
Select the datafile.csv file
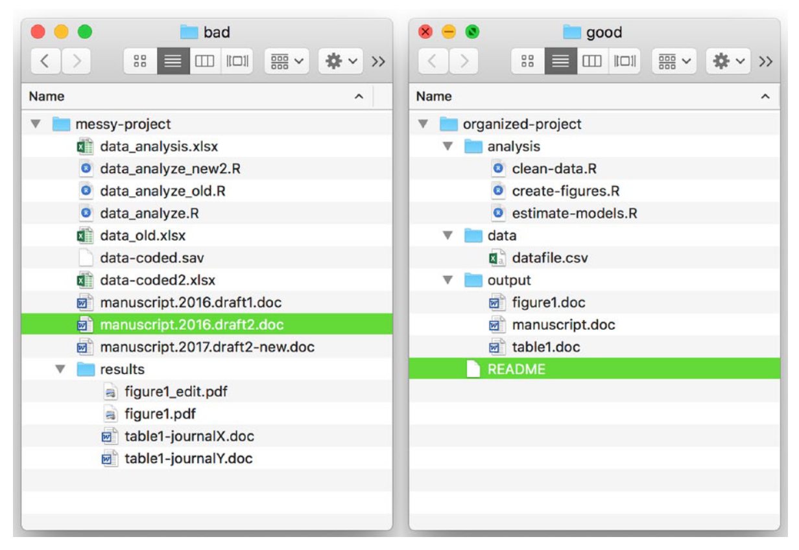click(549, 258)
